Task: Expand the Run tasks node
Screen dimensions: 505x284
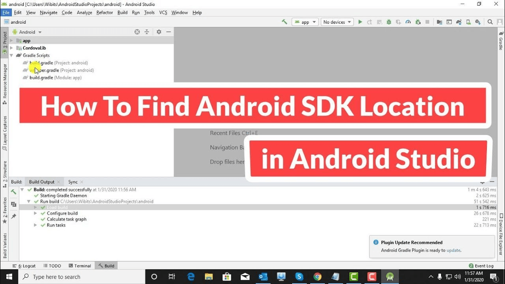Action: point(36,225)
